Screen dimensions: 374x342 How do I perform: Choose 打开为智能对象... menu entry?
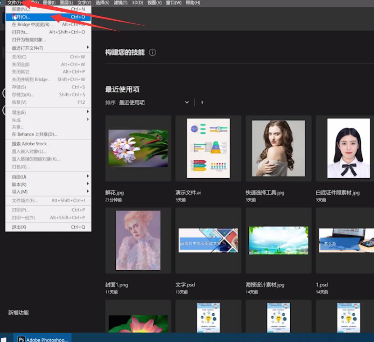click(x=48, y=40)
